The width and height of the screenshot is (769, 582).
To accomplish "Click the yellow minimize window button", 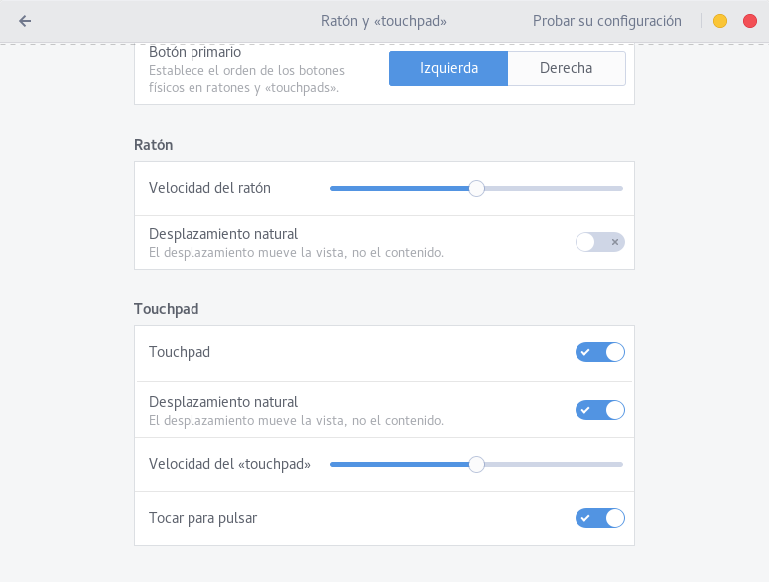I will coord(720,21).
